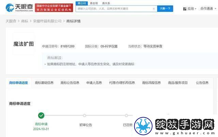Click registration number 81691289
The height and width of the screenshot is (137, 218).
[67, 46]
